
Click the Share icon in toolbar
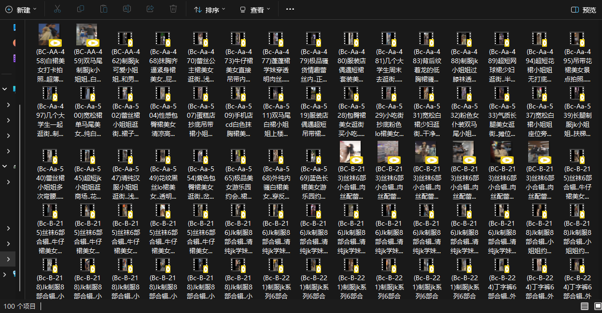click(x=150, y=9)
